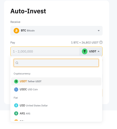117x129 pixels.
Task: Click the down arrow in the Receive field
Action: 99,31
